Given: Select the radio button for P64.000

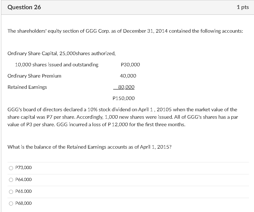Looking at the screenshot, I should (x=11, y=180).
